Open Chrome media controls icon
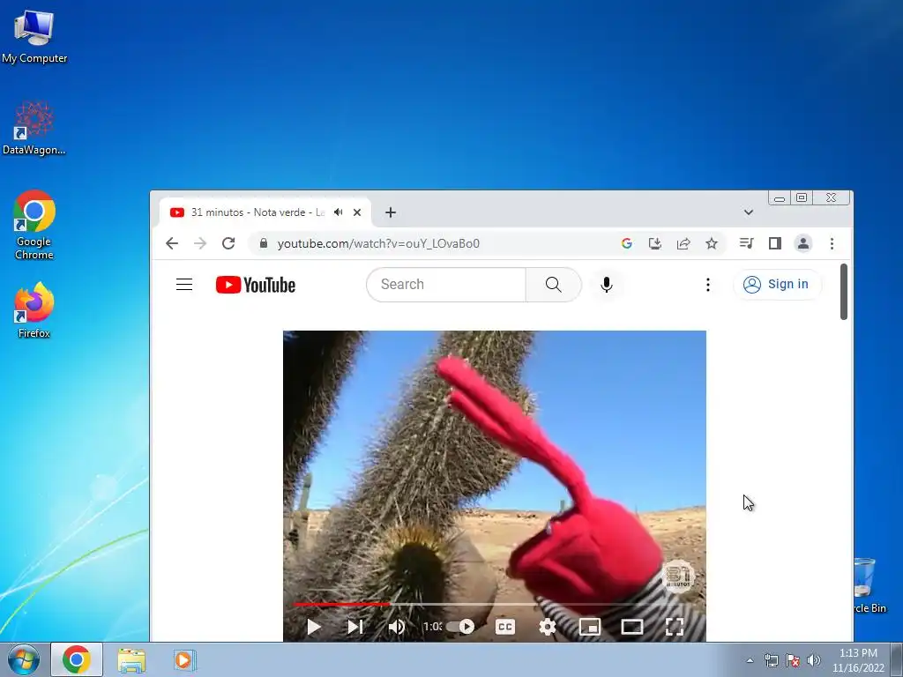Screen dimensions: 903x677 click(x=746, y=243)
